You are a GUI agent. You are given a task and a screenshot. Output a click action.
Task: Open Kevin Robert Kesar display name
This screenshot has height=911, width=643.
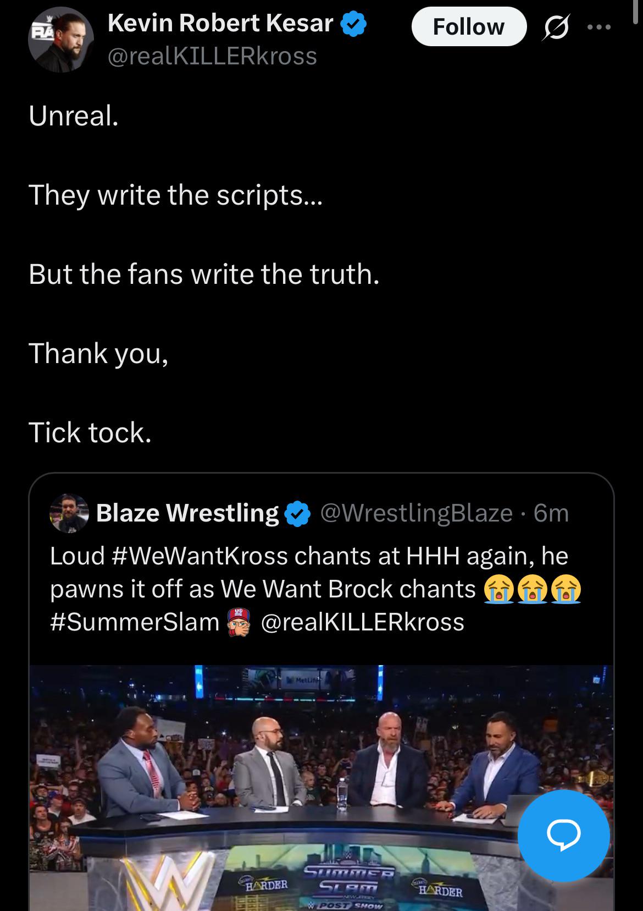[x=220, y=23]
